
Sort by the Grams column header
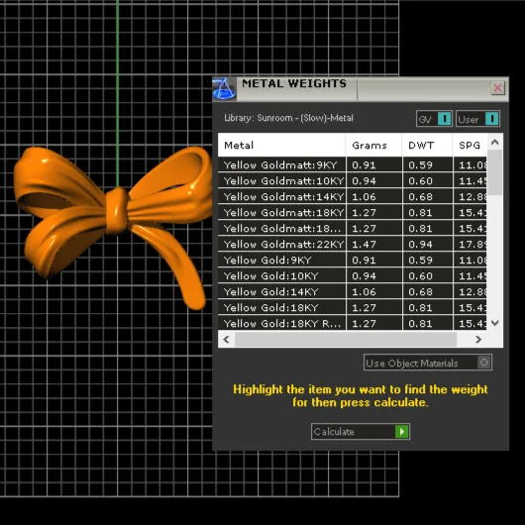pos(373,145)
